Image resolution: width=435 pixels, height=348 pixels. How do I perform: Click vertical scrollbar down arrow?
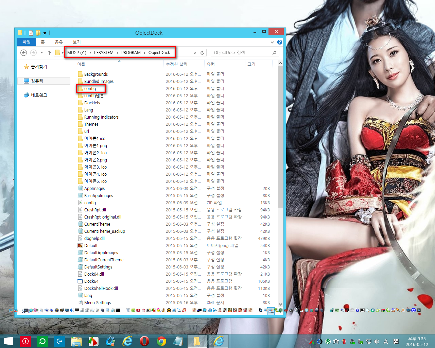pyautogui.click(x=280, y=304)
